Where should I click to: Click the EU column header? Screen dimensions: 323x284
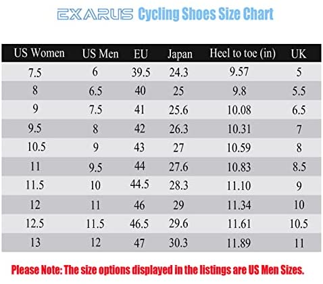141,54
